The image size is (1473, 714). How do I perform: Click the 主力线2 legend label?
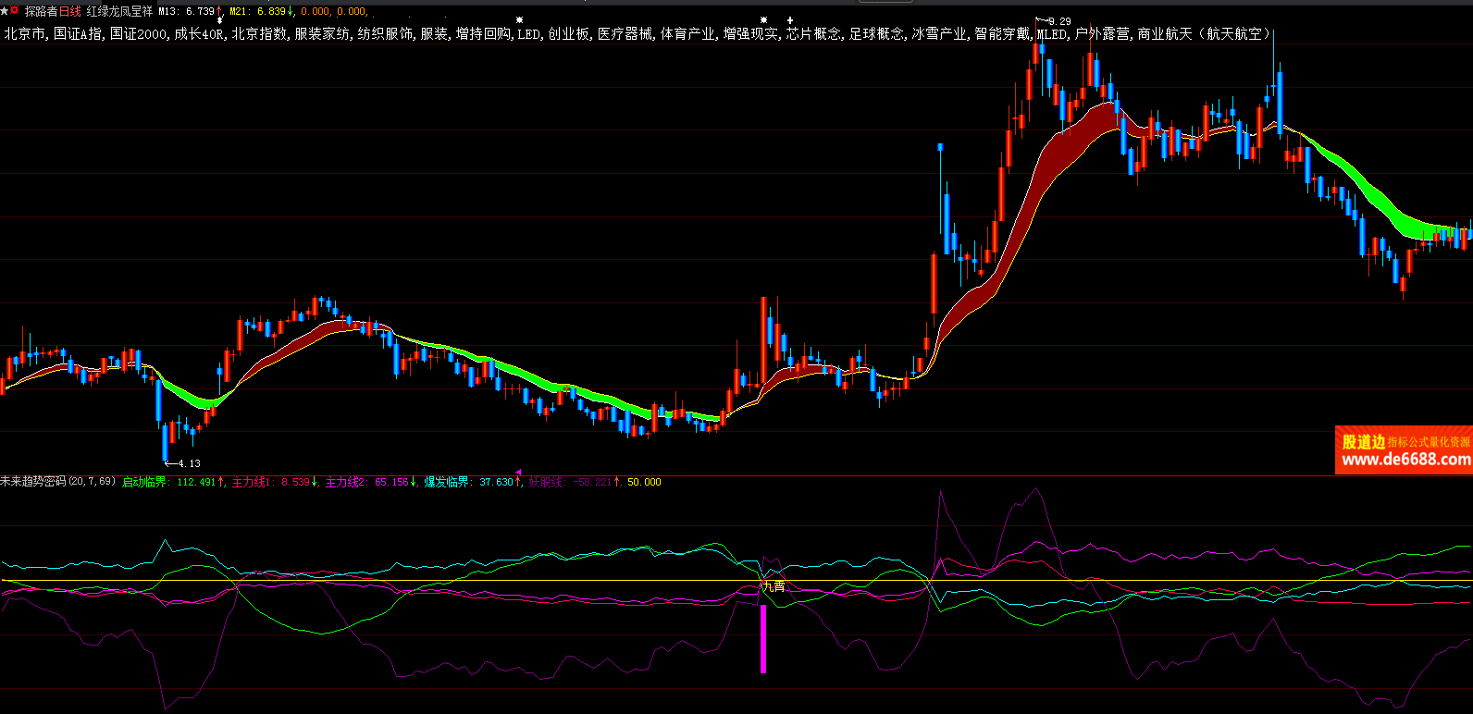347,482
